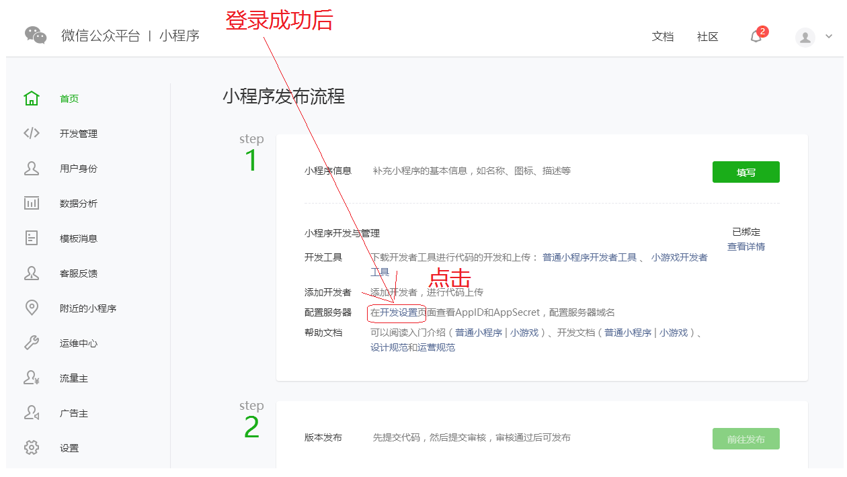847x477 pixels.
Task: Go to 用户身份 sidebar item
Action: click(79, 169)
